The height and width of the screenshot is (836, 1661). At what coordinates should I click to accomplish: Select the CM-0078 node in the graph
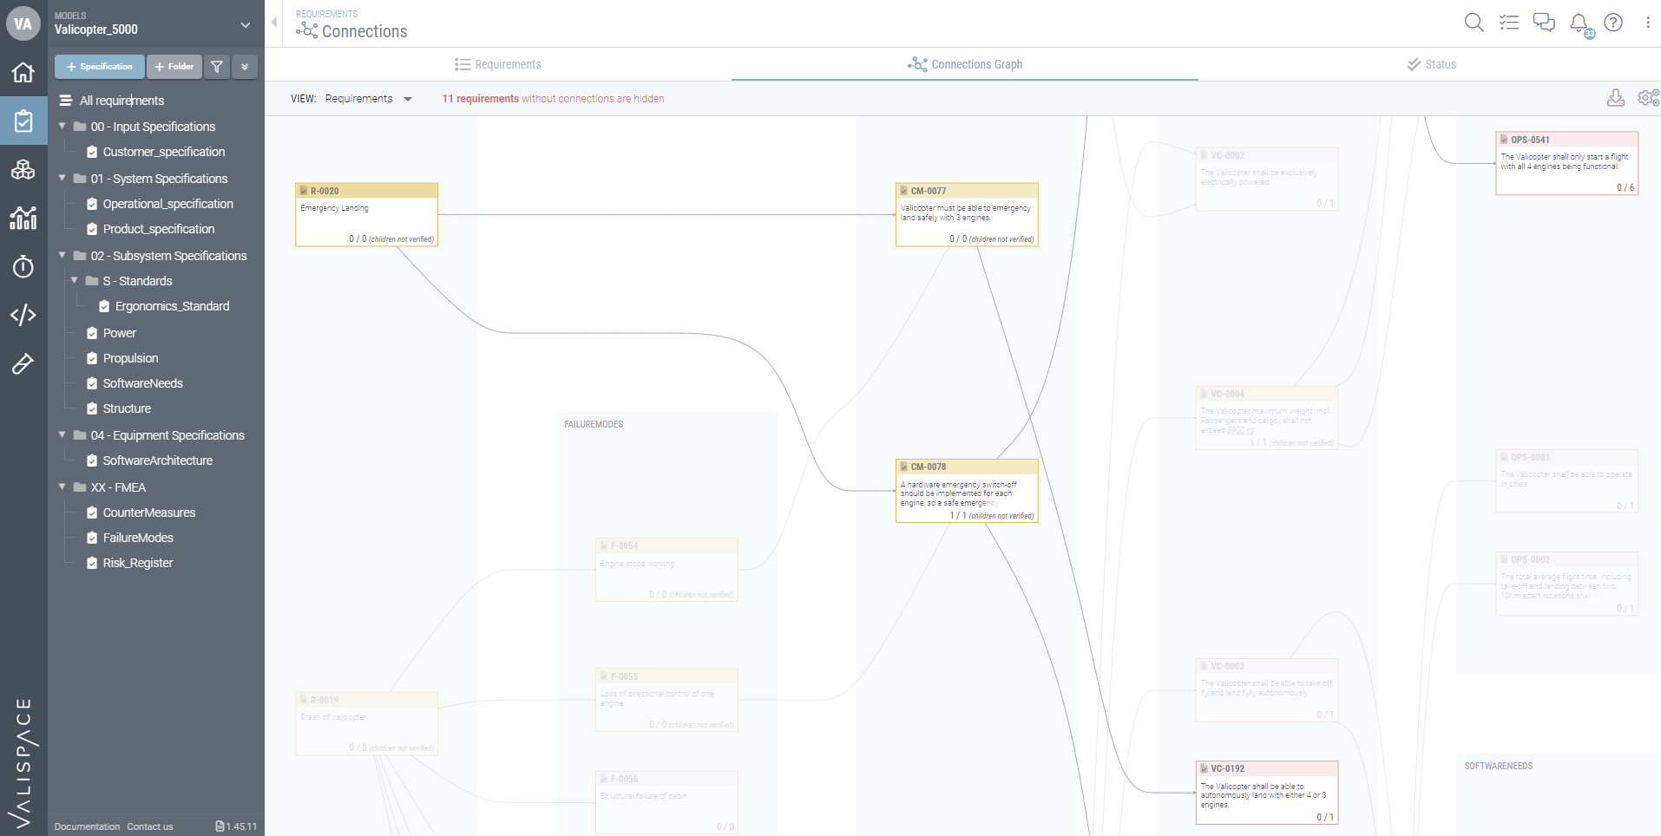(966, 490)
